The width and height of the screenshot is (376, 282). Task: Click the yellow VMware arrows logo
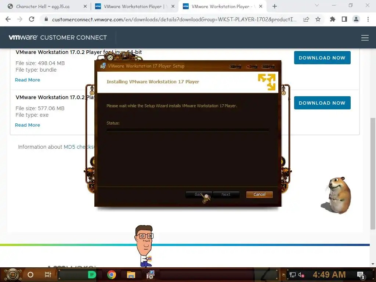(x=267, y=82)
